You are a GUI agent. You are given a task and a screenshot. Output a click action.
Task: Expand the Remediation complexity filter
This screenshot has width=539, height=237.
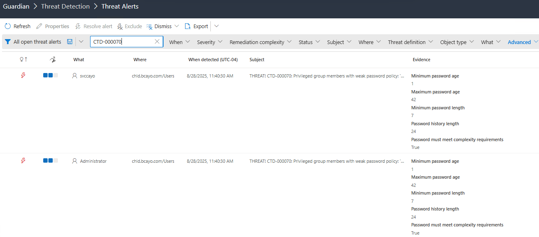pyautogui.click(x=261, y=42)
